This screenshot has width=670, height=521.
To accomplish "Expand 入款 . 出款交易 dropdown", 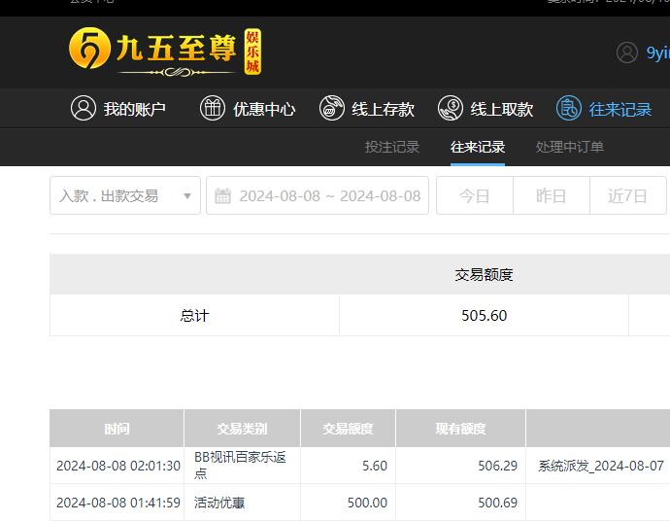I will point(125,195).
